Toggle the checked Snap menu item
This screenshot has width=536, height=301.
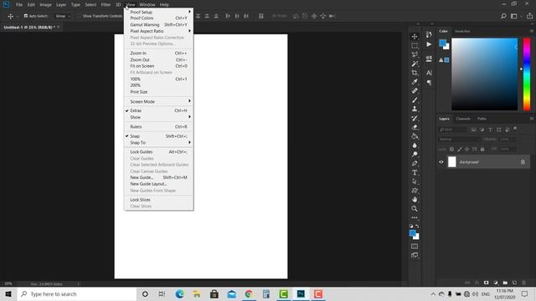158,136
